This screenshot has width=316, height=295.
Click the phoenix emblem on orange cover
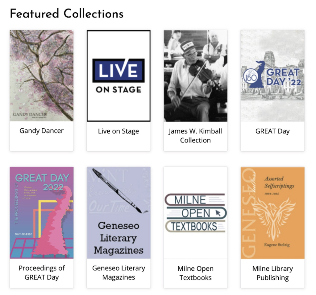pyautogui.click(x=273, y=219)
